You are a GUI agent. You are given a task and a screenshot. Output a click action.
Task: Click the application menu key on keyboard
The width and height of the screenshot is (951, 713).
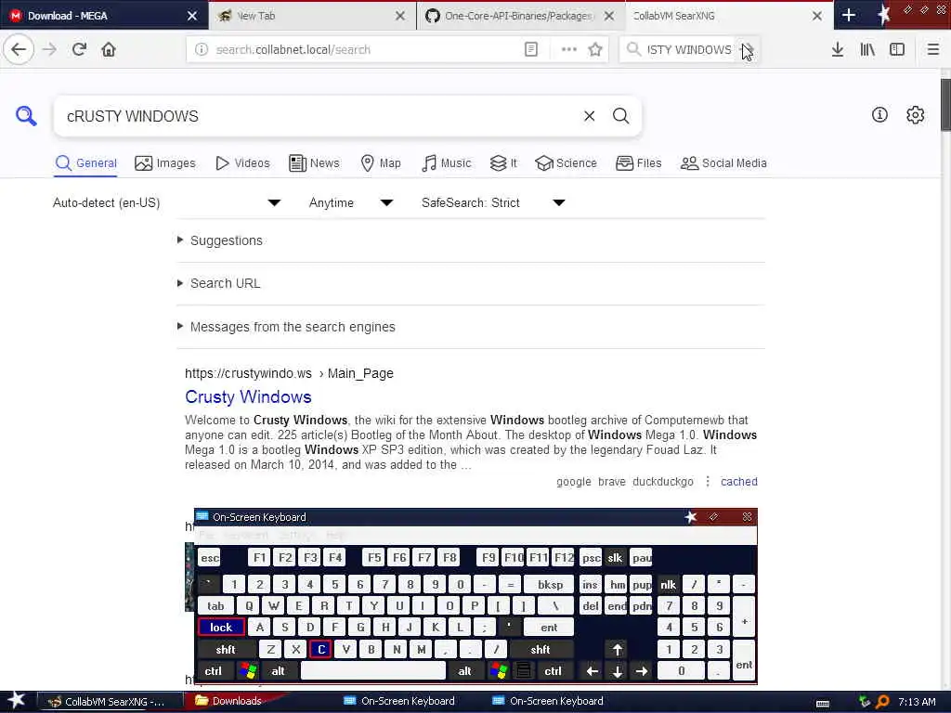click(x=524, y=670)
